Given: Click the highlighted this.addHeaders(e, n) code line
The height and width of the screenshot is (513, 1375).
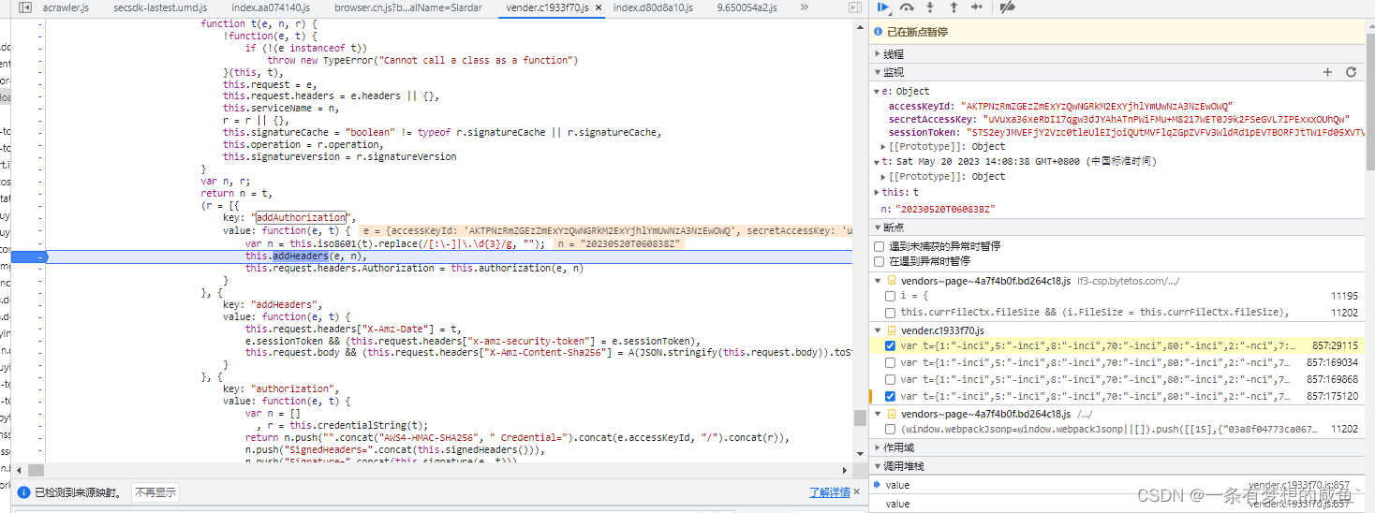Looking at the screenshot, I should (x=450, y=256).
